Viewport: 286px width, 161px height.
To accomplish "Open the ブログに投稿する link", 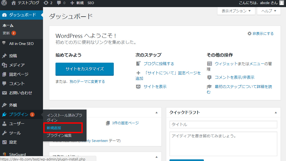I will (159, 64).
